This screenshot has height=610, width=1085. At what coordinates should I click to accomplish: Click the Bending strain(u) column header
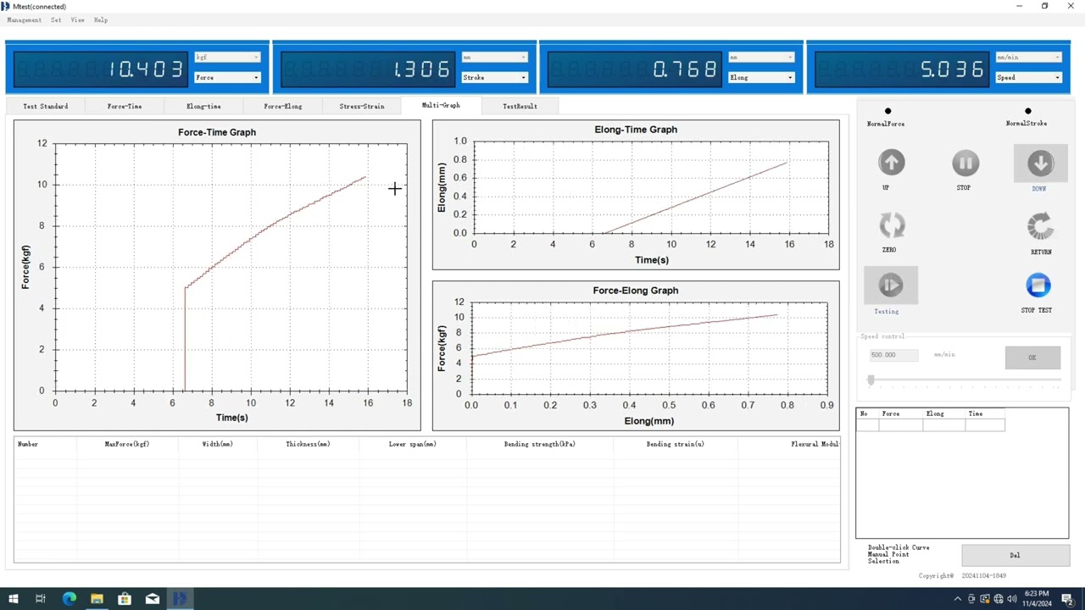(676, 444)
